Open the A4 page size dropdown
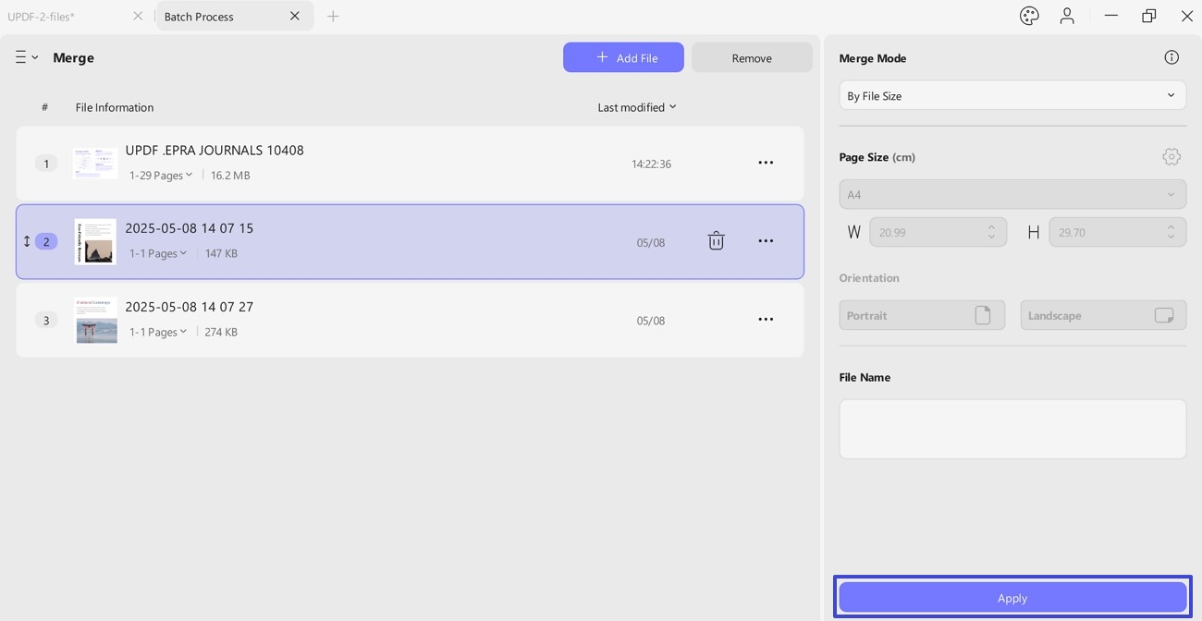 pyautogui.click(x=1012, y=194)
